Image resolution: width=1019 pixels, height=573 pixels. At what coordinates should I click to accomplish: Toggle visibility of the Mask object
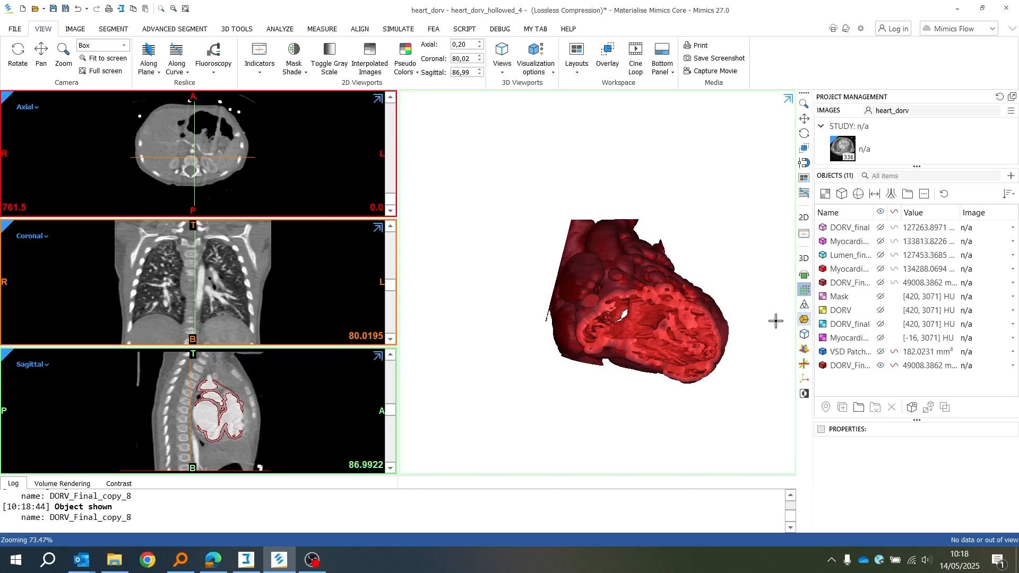[x=880, y=297]
